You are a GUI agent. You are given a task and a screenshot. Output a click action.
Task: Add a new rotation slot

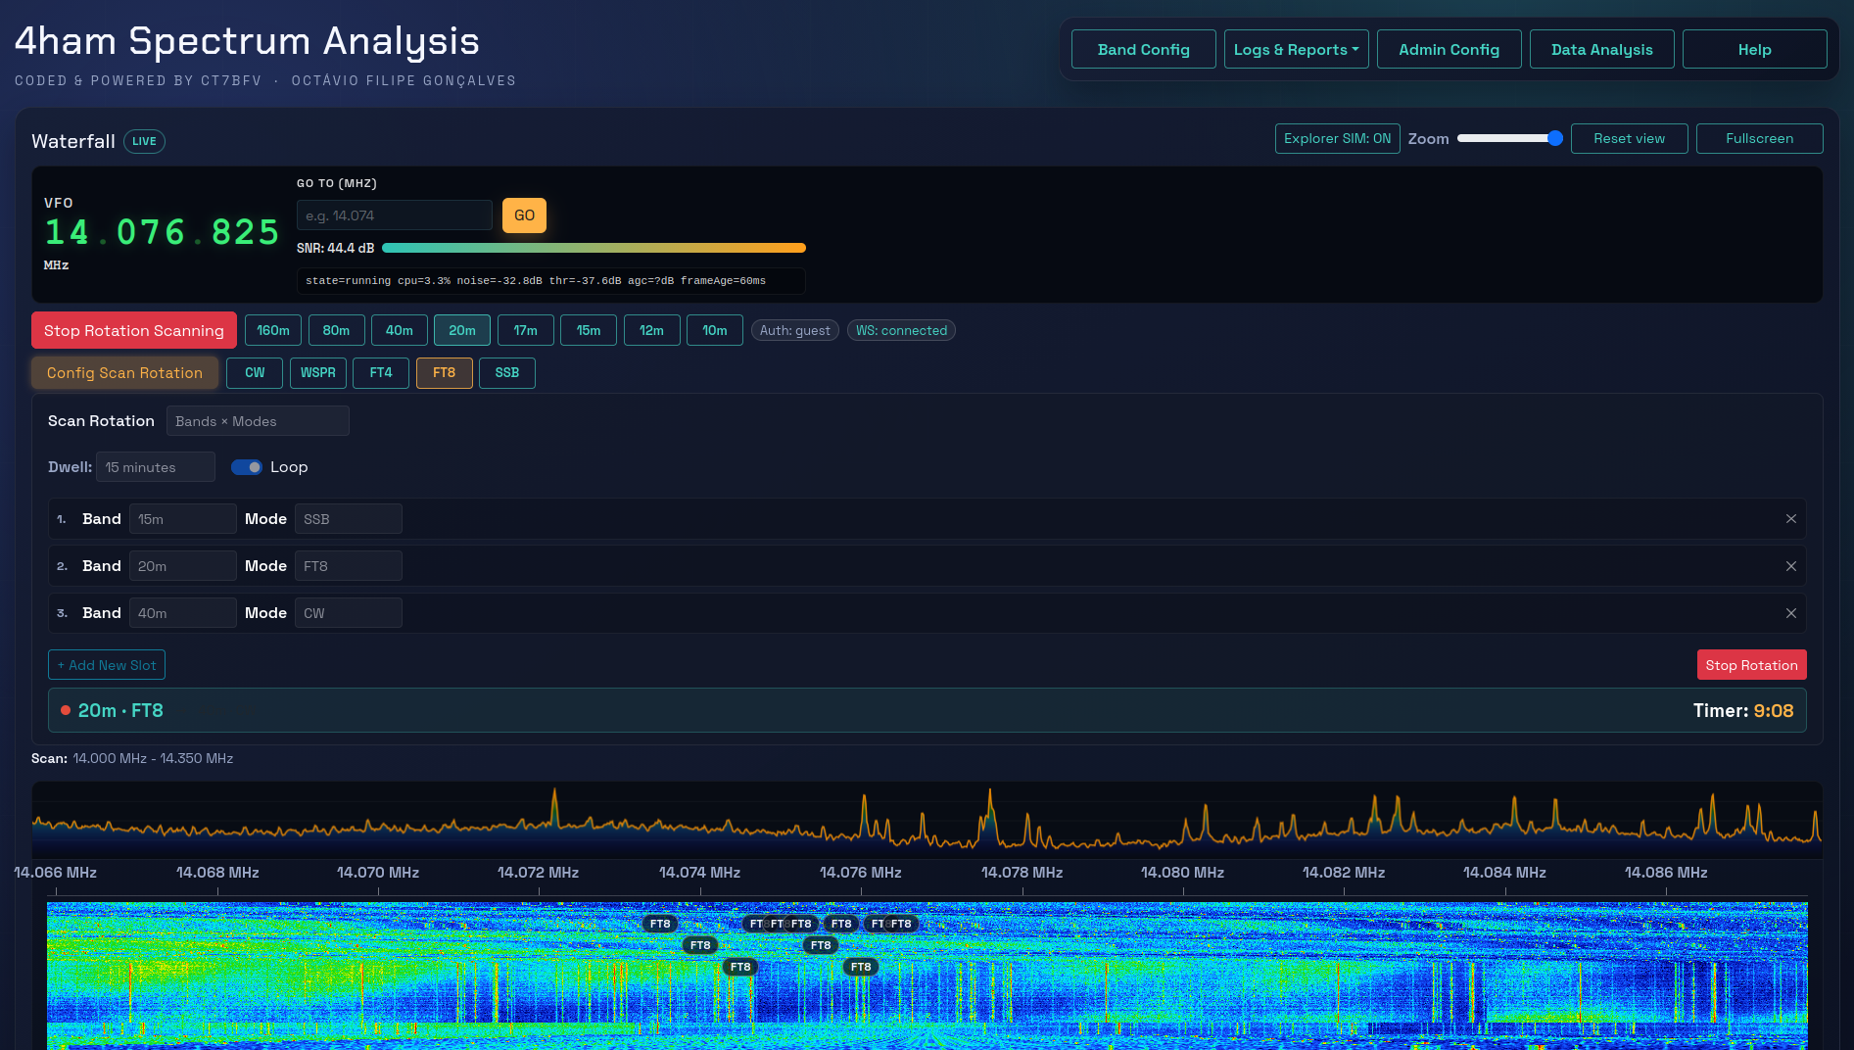[x=107, y=665]
